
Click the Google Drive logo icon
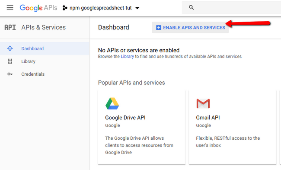(x=112, y=103)
